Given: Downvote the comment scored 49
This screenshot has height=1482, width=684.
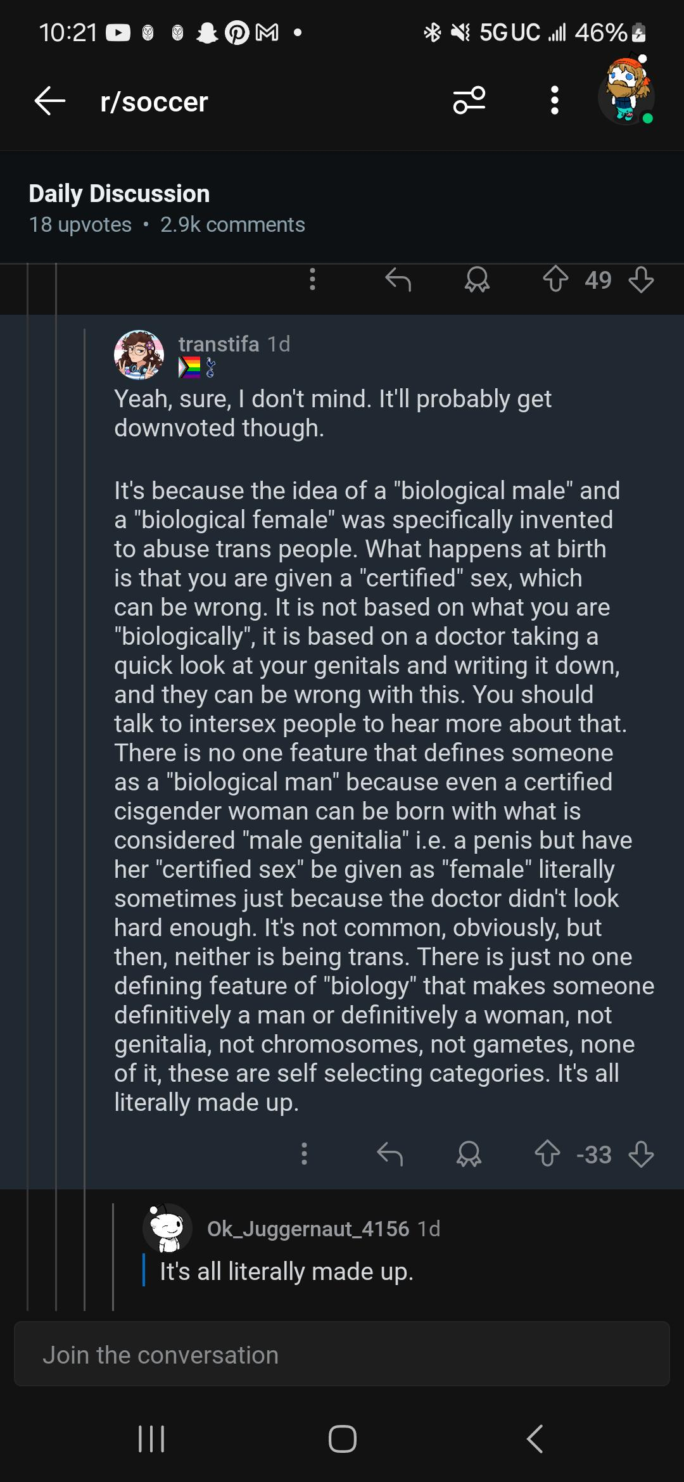Looking at the screenshot, I should [641, 279].
